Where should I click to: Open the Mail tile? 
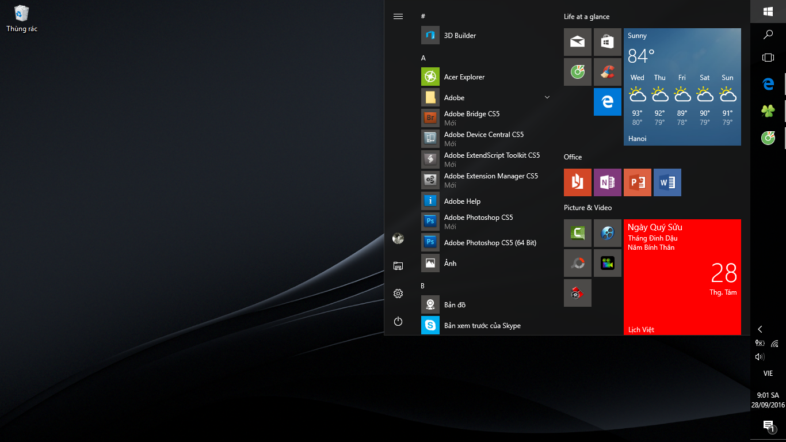pos(578,42)
